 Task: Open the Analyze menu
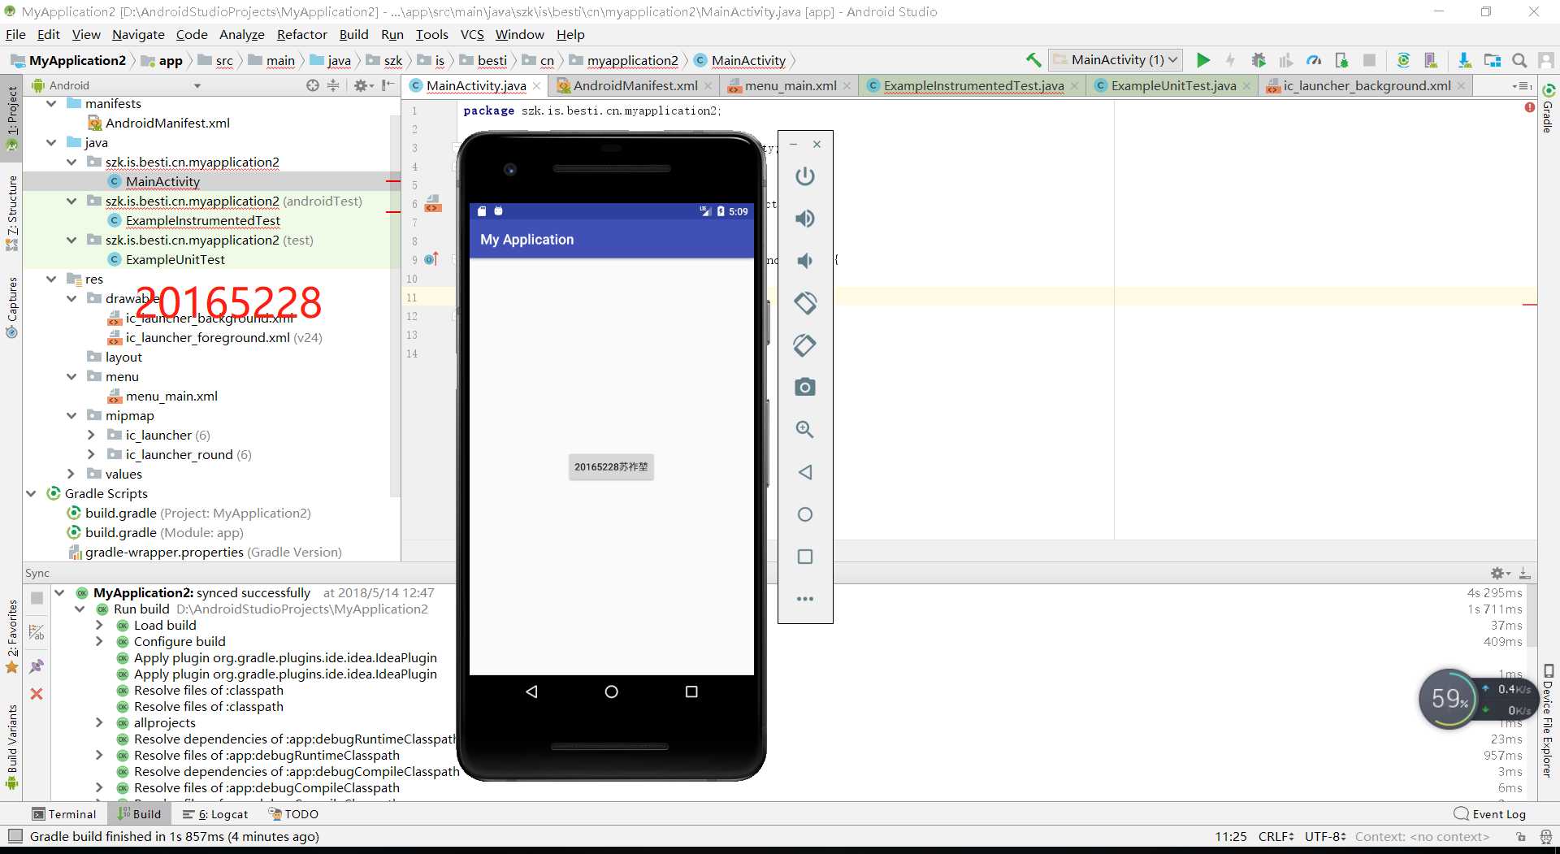[241, 34]
